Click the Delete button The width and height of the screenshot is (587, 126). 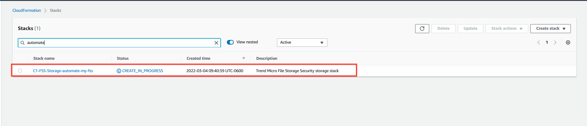coord(443,28)
